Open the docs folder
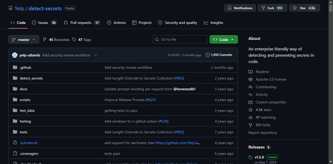The width and height of the screenshot is (333, 164). pyautogui.click(x=23, y=89)
